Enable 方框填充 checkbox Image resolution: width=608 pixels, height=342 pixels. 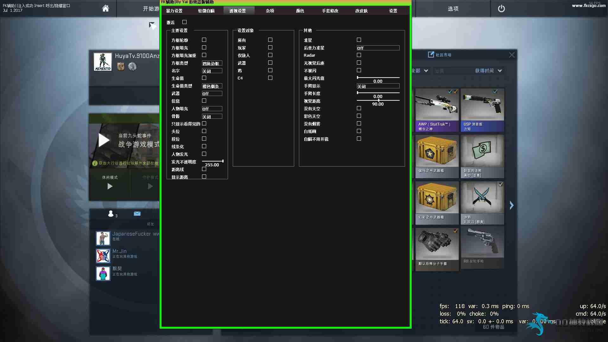pos(204,47)
